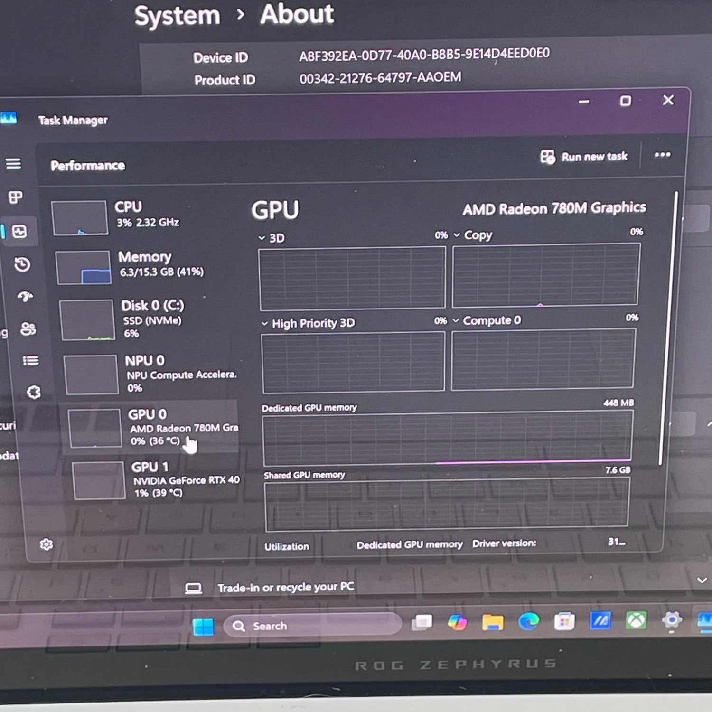Select the NPU 0 performance entry
Viewport: 712px width, 712px height.
click(x=151, y=374)
